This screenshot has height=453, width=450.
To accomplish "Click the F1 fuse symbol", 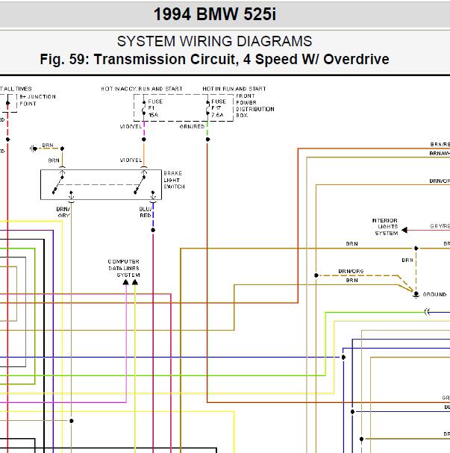I will point(144,107).
